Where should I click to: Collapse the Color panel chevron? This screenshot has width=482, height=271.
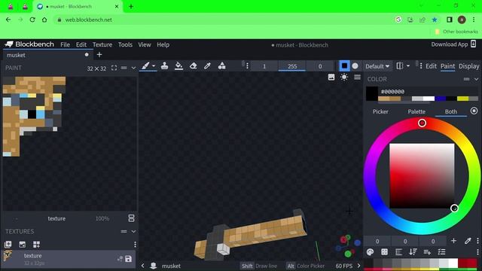click(x=476, y=79)
